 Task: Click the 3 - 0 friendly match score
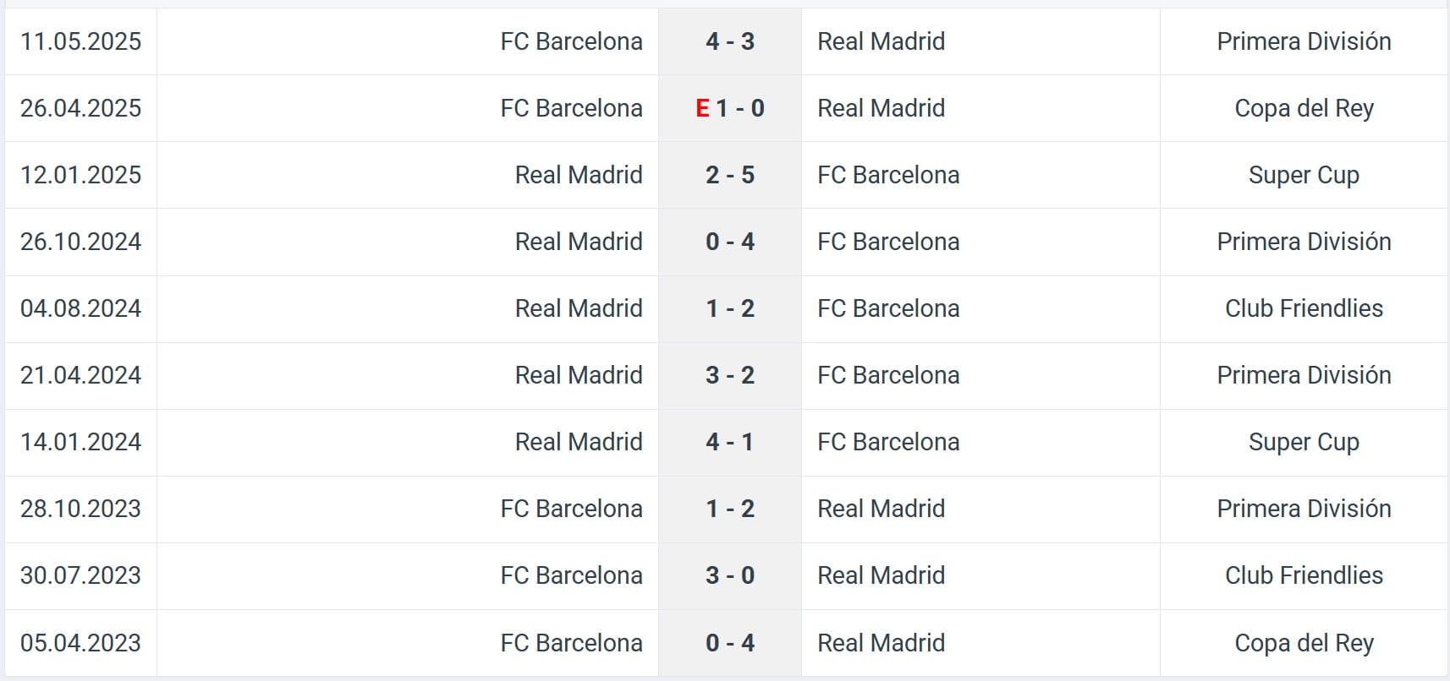pyautogui.click(x=729, y=575)
